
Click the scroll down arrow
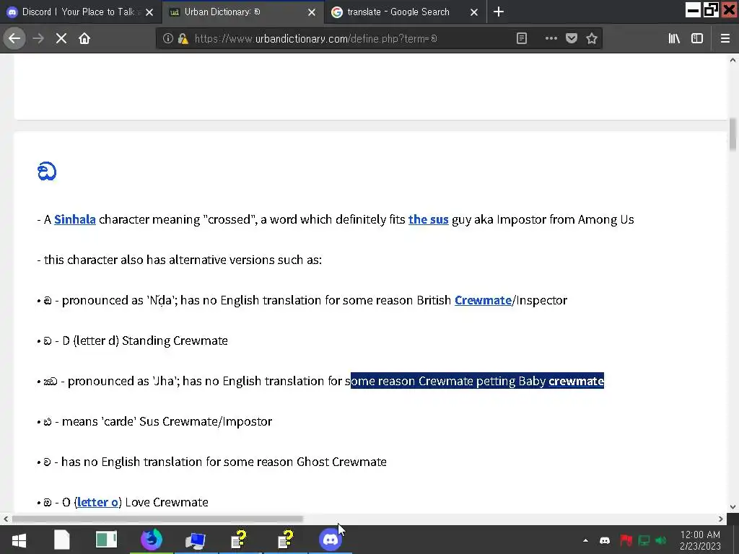[733, 507]
